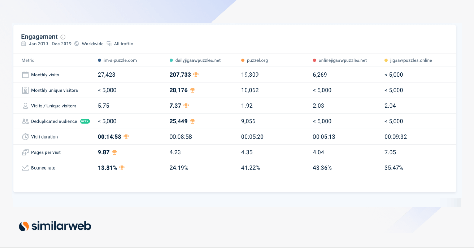The height and width of the screenshot is (248, 474).
Task: Click the trophy icon next to 13.81%
Action: pos(122,168)
